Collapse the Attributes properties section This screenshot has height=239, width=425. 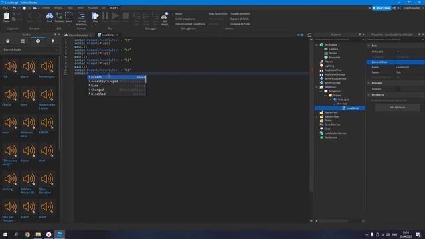(x=369, y=95)
